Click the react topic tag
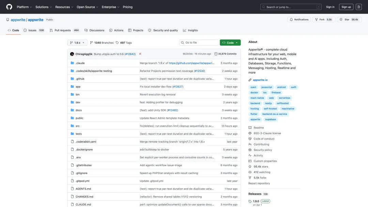 pos(253,87)
